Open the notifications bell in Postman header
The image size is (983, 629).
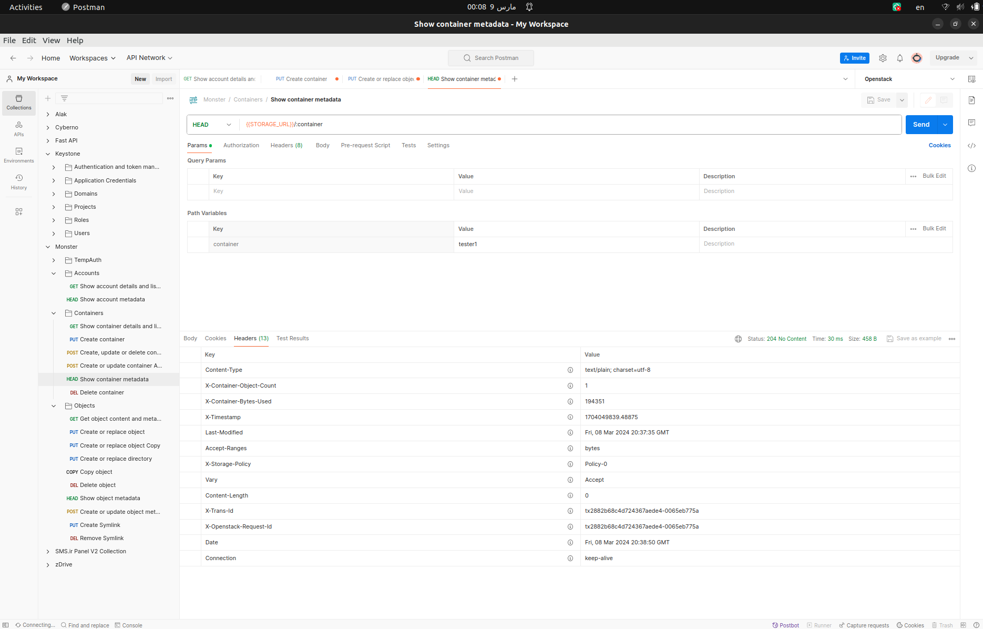tap(900, 58)
